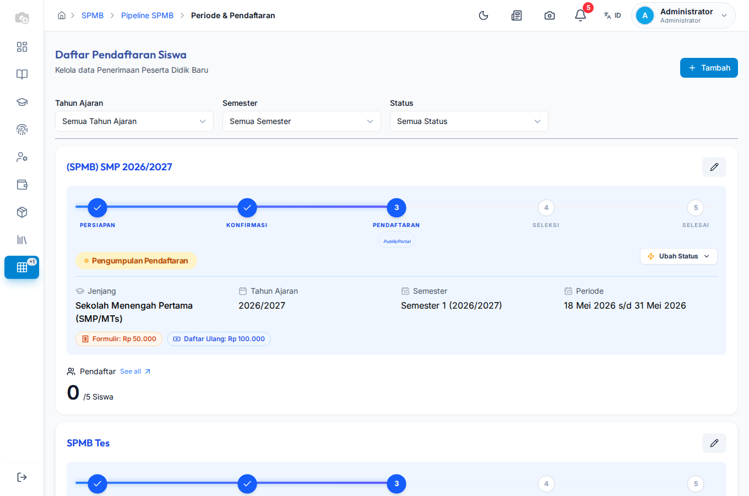Viewport: 749px width, 496px height.
Task: Click the Periode date range 18 Mei 2026 s/d 31 Mei 2026
Action: [625, 305]
